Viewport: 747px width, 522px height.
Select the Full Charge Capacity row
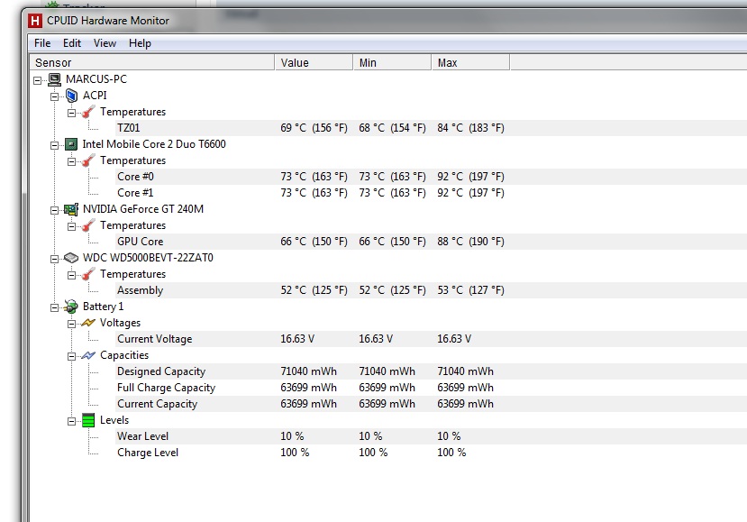431,388
